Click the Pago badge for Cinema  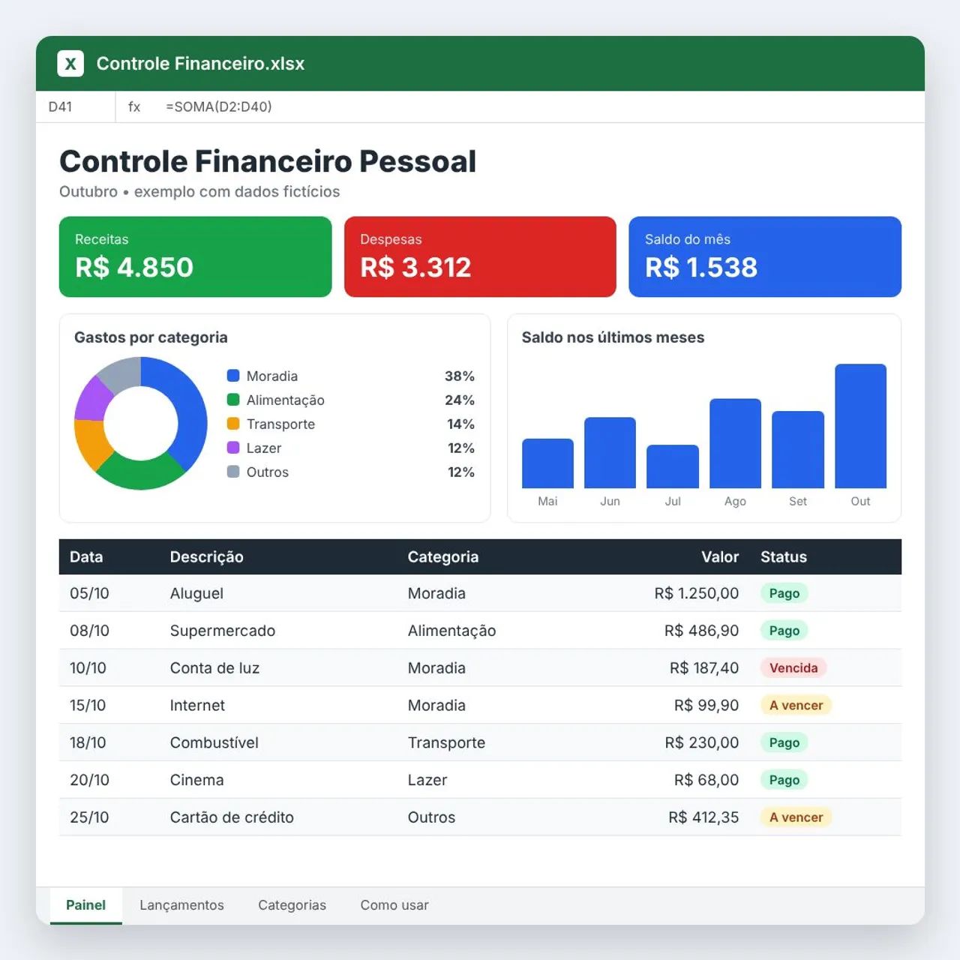(x=784, y=780)
